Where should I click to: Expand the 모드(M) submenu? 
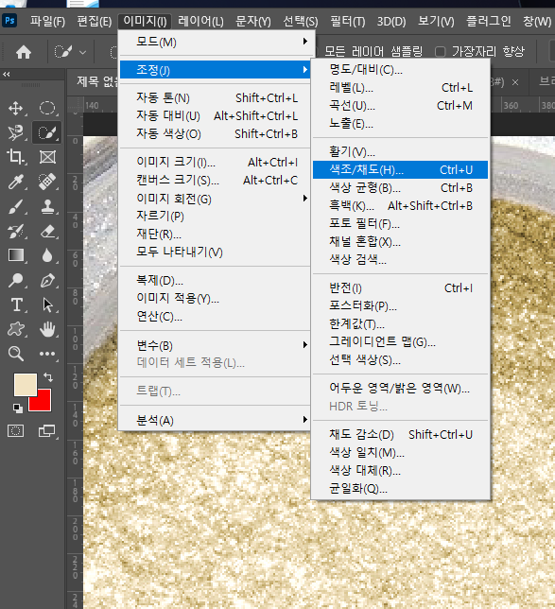click(x=216, y=42)
